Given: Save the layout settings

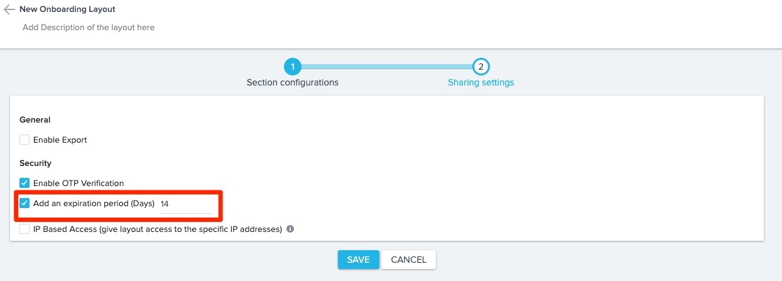Looking at the screenshot, I should point(358,260).
